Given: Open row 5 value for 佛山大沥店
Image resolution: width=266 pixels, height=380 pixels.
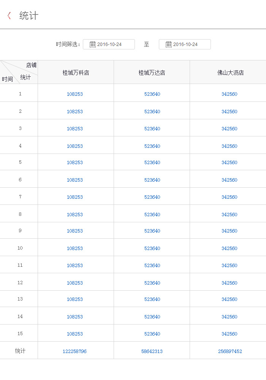Looking at the screenshot, I should tap(230, 163).
